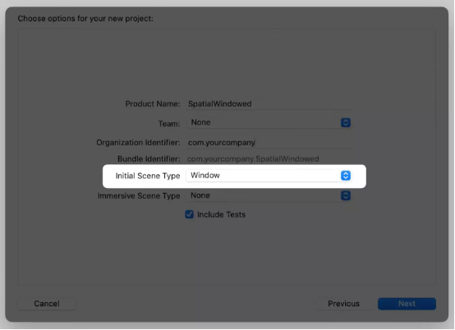Click the Initial Scene Type arrows icon
This screenshot has width=455, height=330.
tap(346, 176)
